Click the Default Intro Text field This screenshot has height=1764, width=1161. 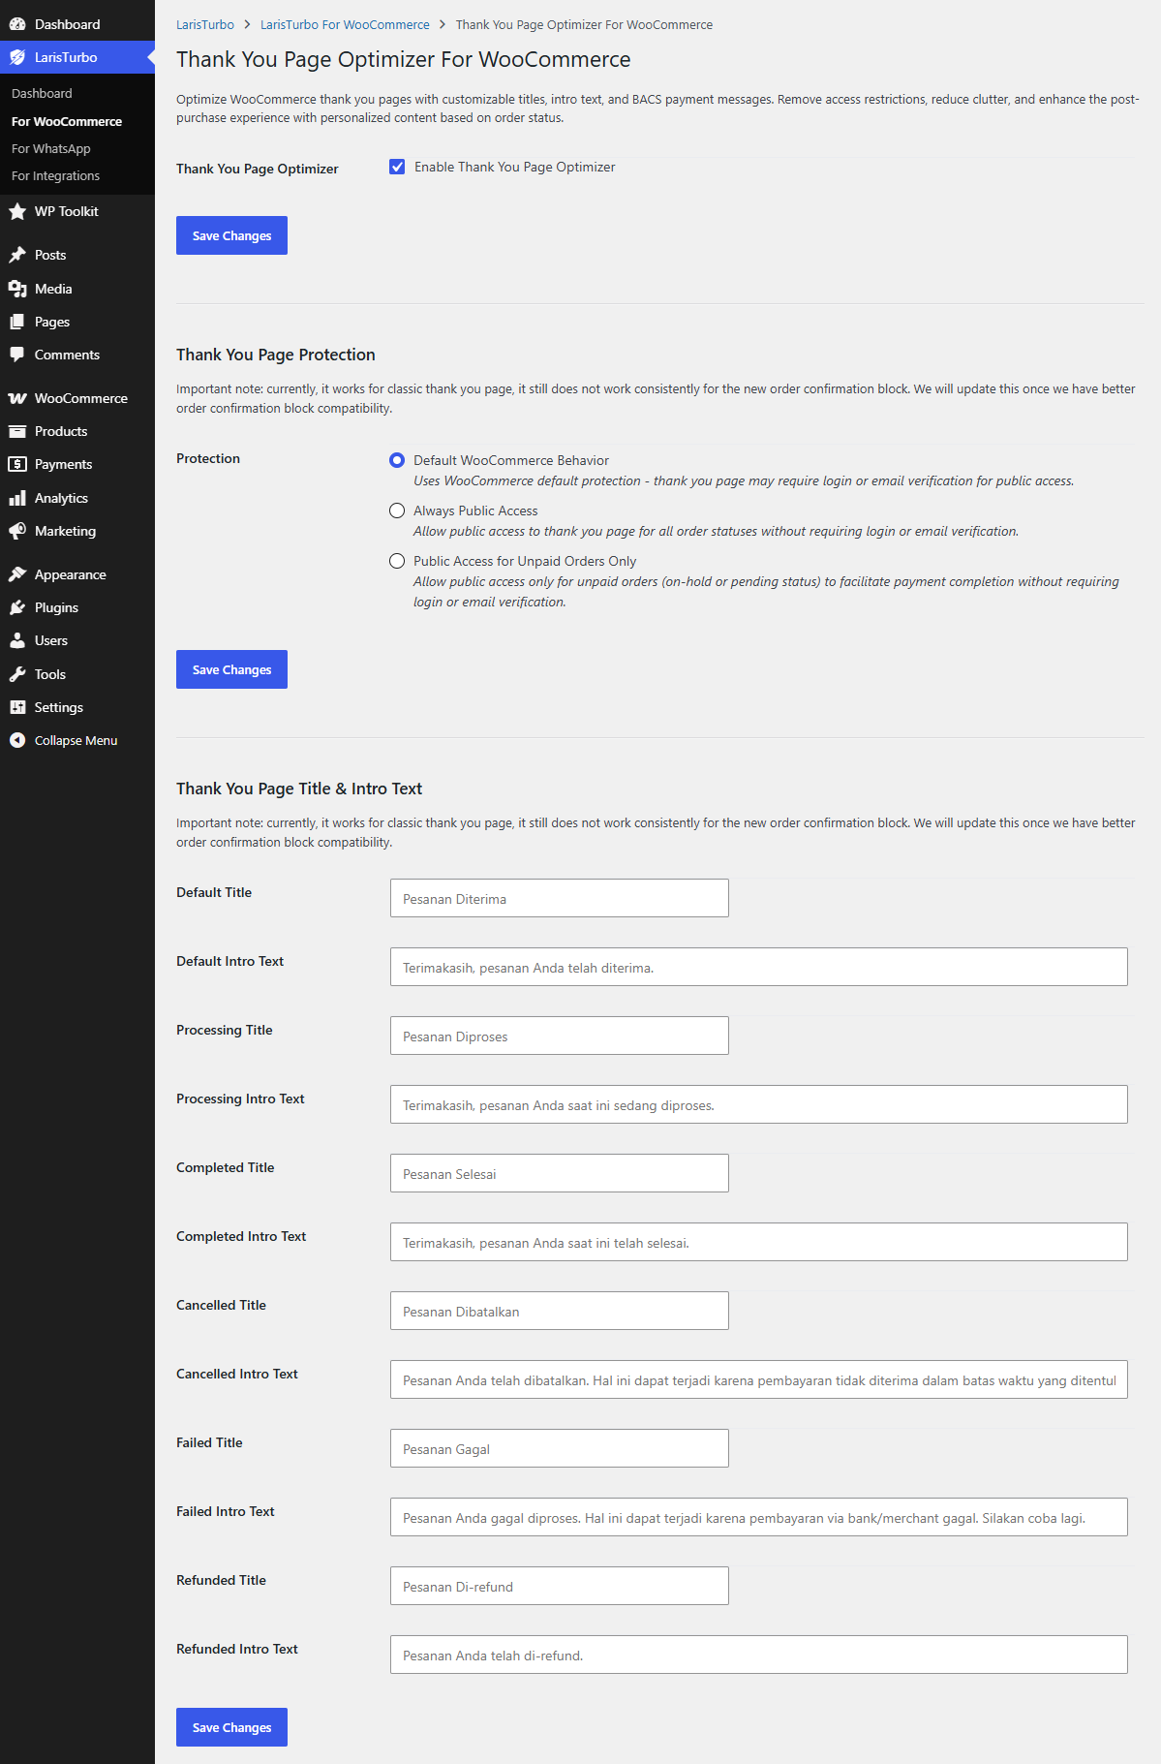759,967
